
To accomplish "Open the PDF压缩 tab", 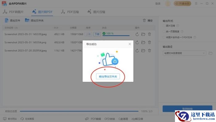I will click(x=70, y=12).
